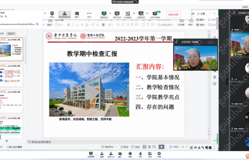Open the vertical three-dot menu beside Share
Screen dimensions: 249x160
tap(210, 14)
